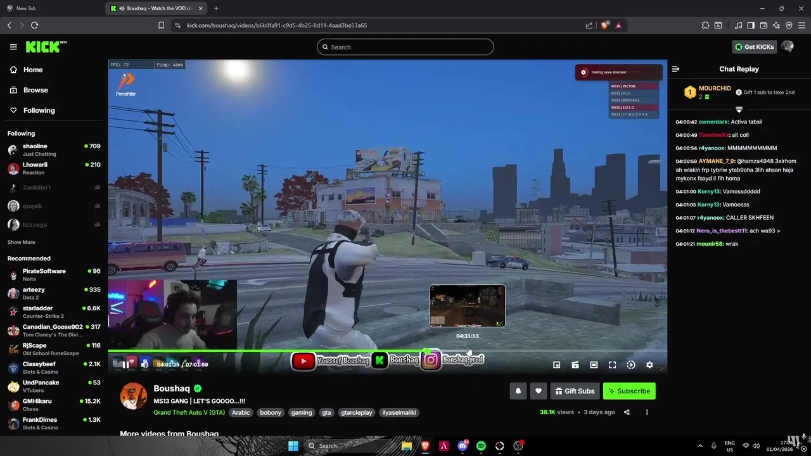The image size is (811, 456).
Task: Open RjScape recommended channel
Action: (54, 349)
